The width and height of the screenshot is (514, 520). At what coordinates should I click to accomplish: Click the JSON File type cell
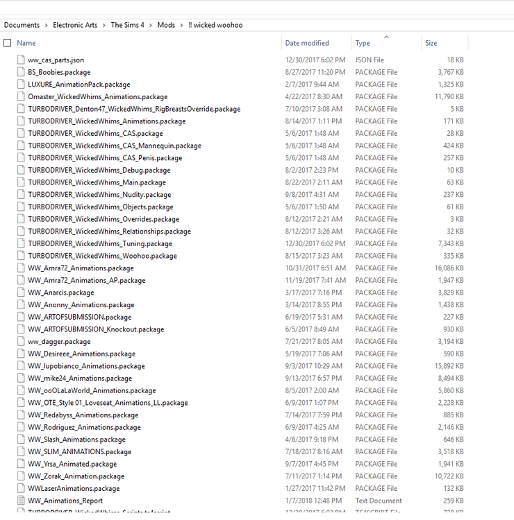pos(370,60)
